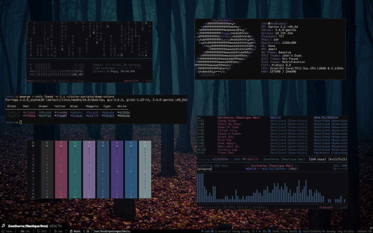Click the volume speaker icon in status bar
Image resolution: width=373 pixels, height=233 pixels.
click(x=203, y=231)
